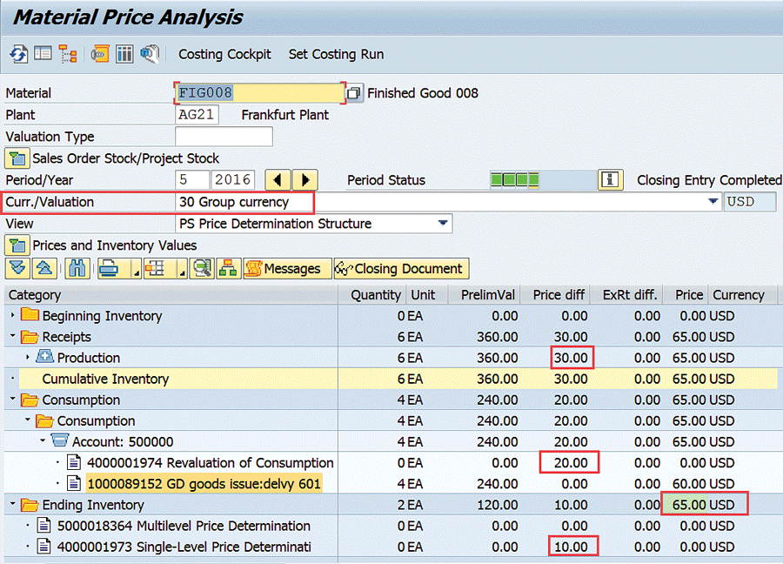Click the Print icon in tree toolbar
The width and height of the screenshot is (783, 564).
[109, 268]
